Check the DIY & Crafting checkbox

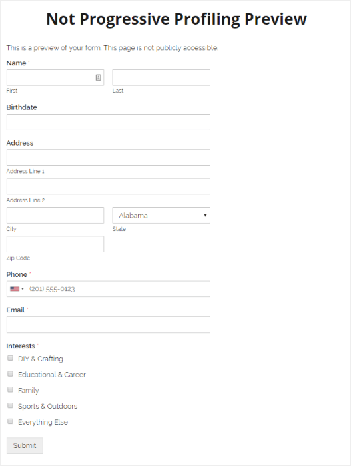click(x=11, y=358)
